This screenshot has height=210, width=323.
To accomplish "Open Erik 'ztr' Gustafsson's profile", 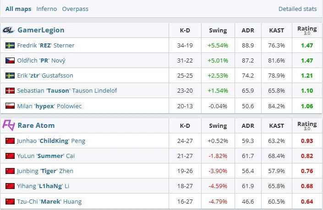I will click(45, 76).
